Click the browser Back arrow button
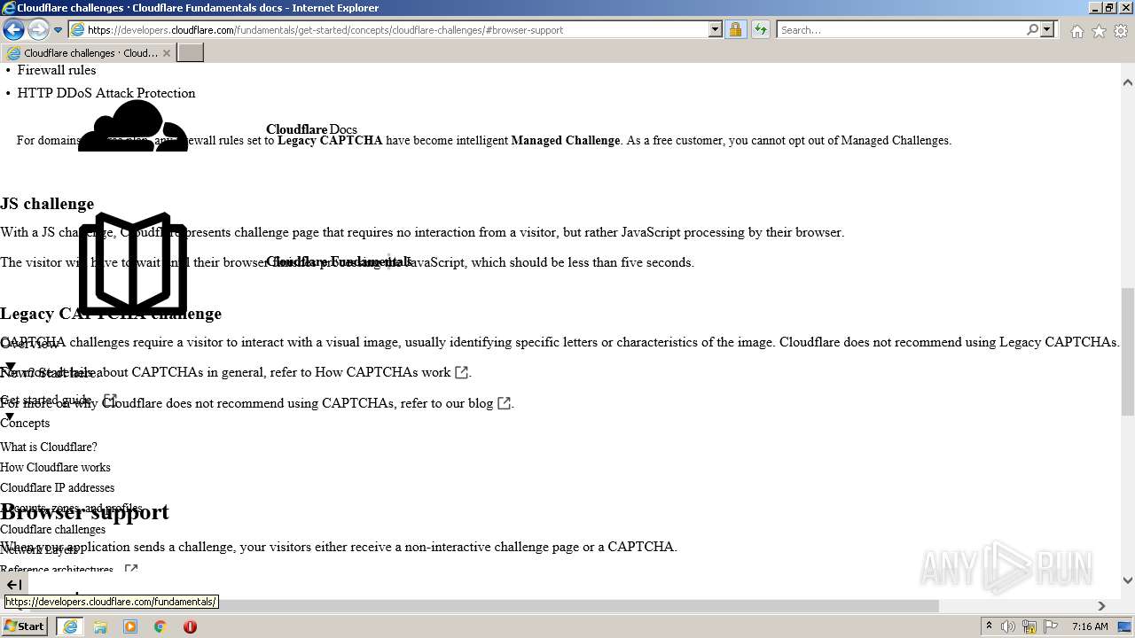1135x638 pixels. pyautogui.click(x=13, y=29)
